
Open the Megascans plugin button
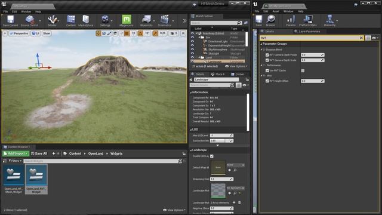pyautogui.click(x=126, y=21)
